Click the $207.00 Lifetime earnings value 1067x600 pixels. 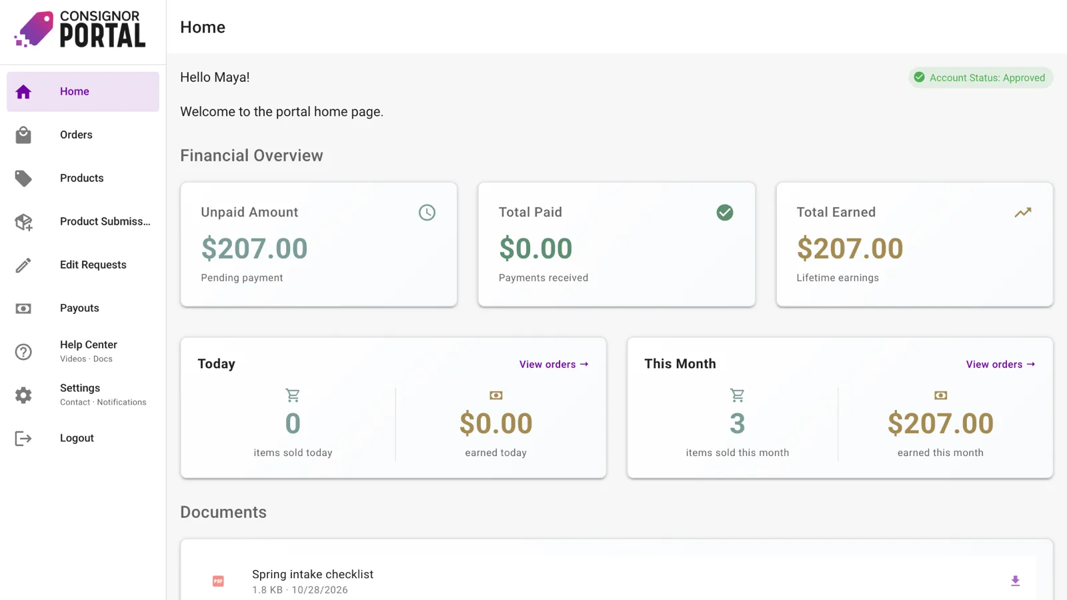click(850, 249)
